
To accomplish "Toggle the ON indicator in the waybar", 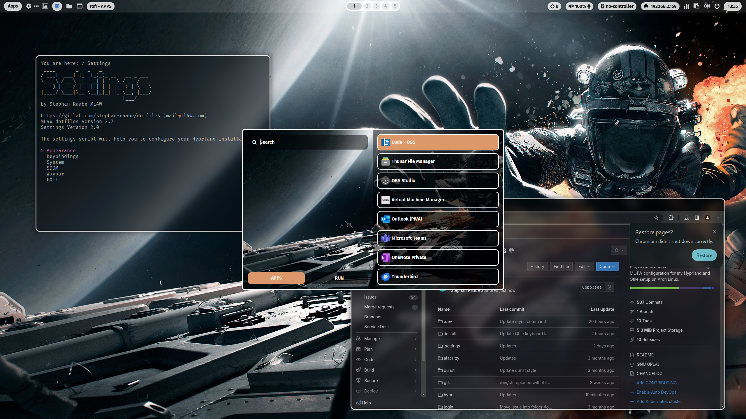I will point(707,6).
